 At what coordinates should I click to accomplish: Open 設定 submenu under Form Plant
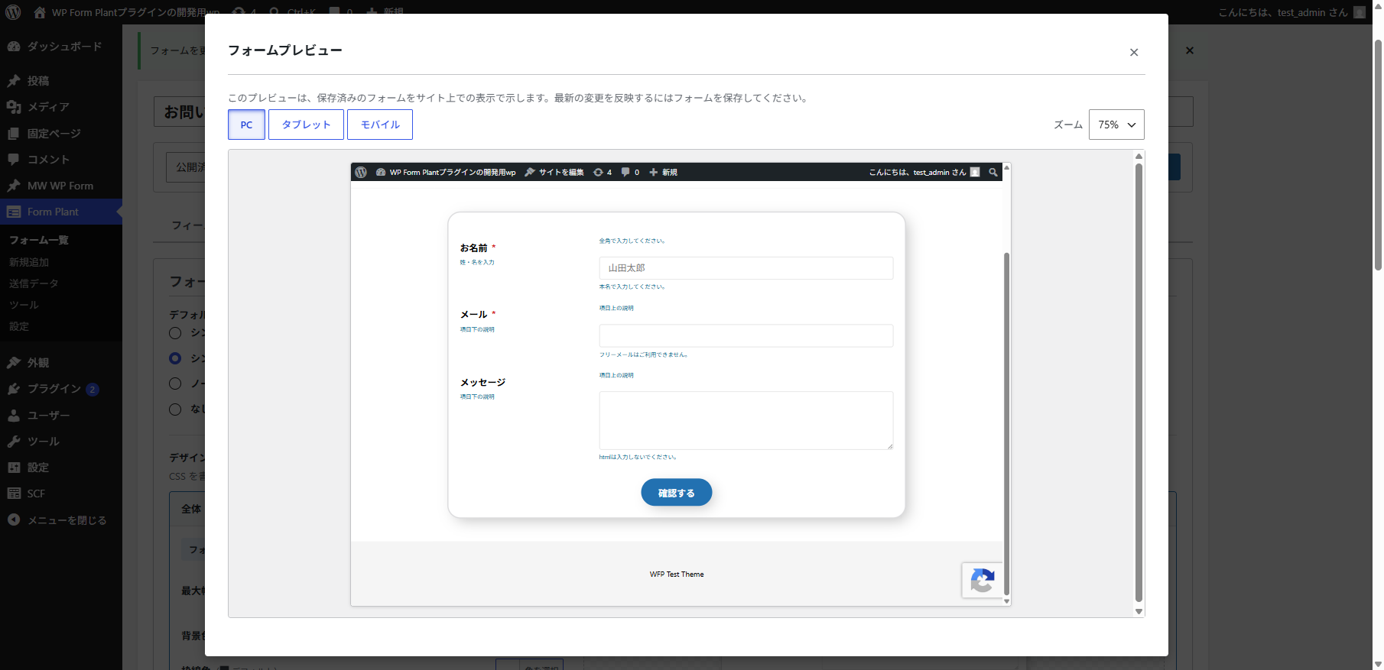(19, 326)
